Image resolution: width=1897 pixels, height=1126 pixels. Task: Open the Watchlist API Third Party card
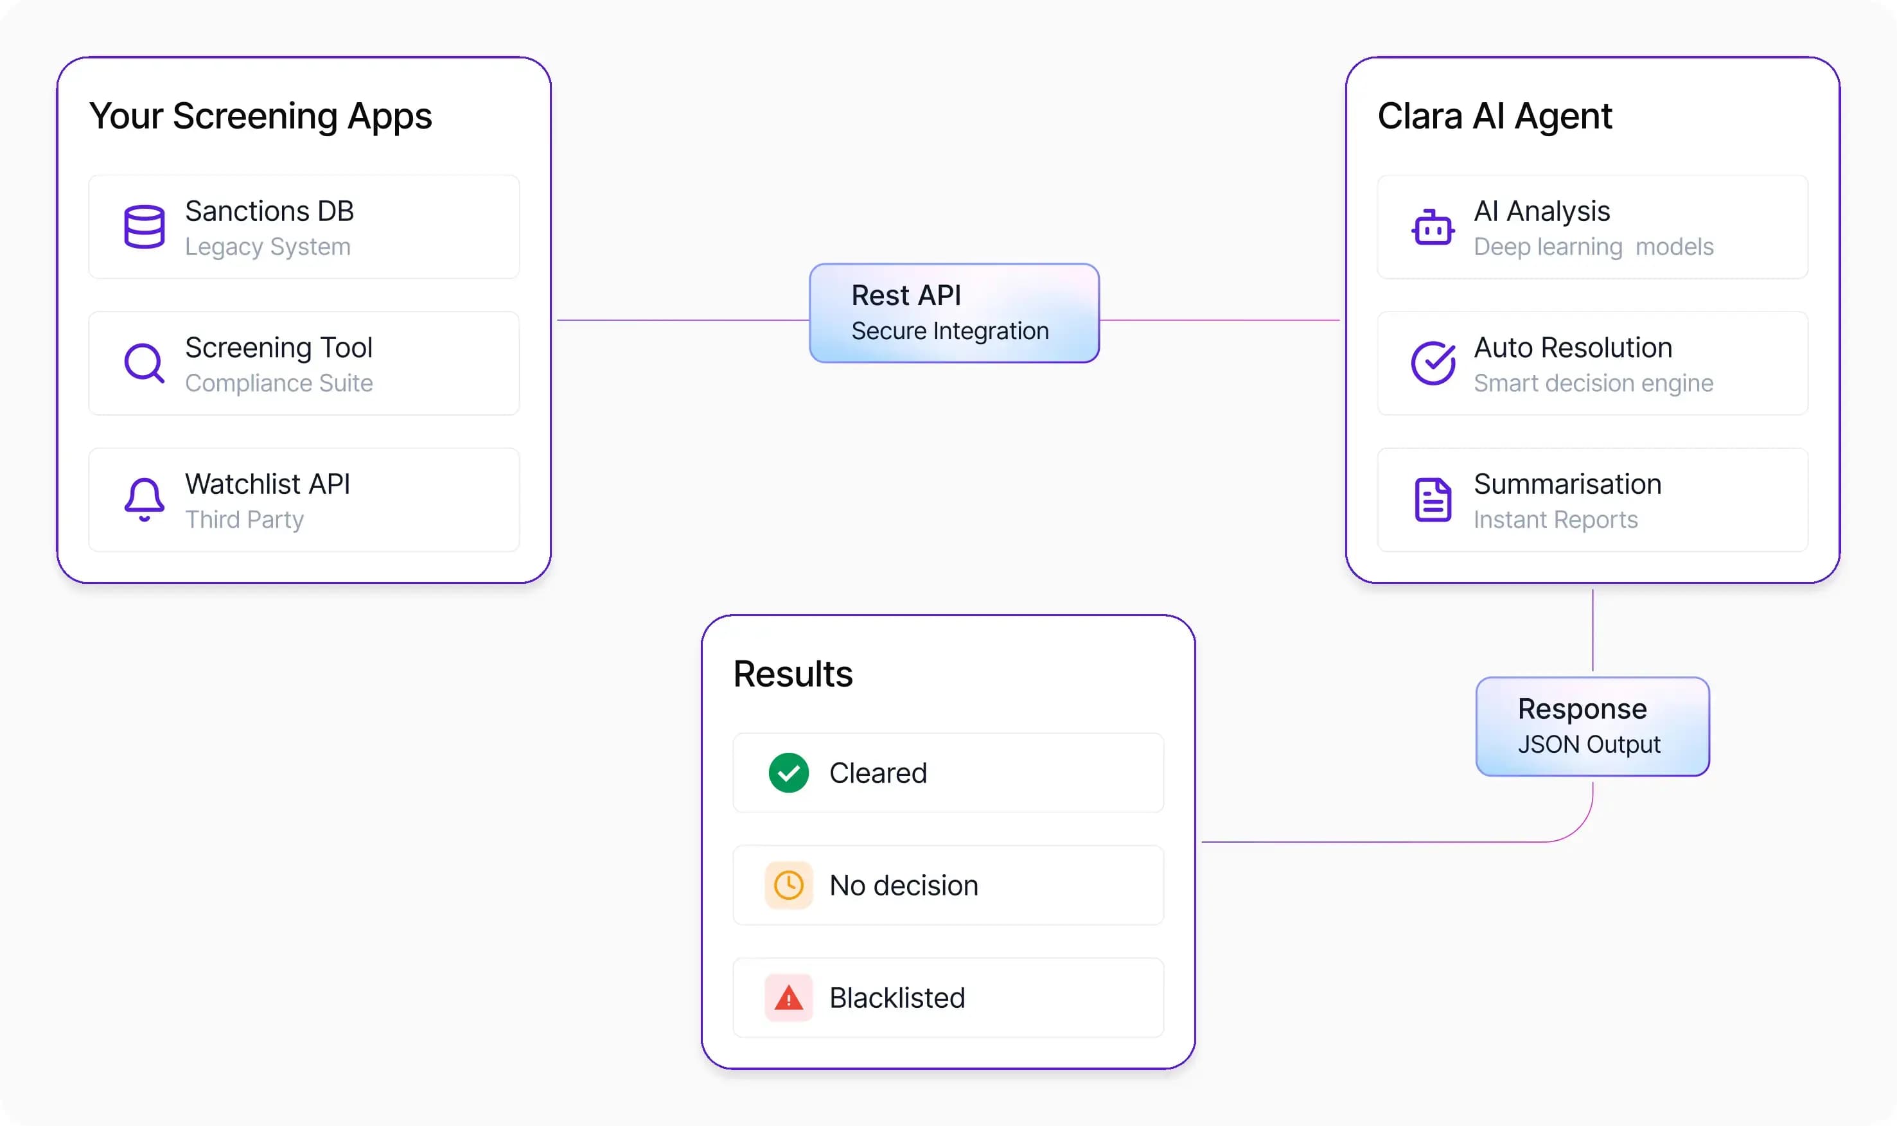pyautogui.click(x=303, y=500)
